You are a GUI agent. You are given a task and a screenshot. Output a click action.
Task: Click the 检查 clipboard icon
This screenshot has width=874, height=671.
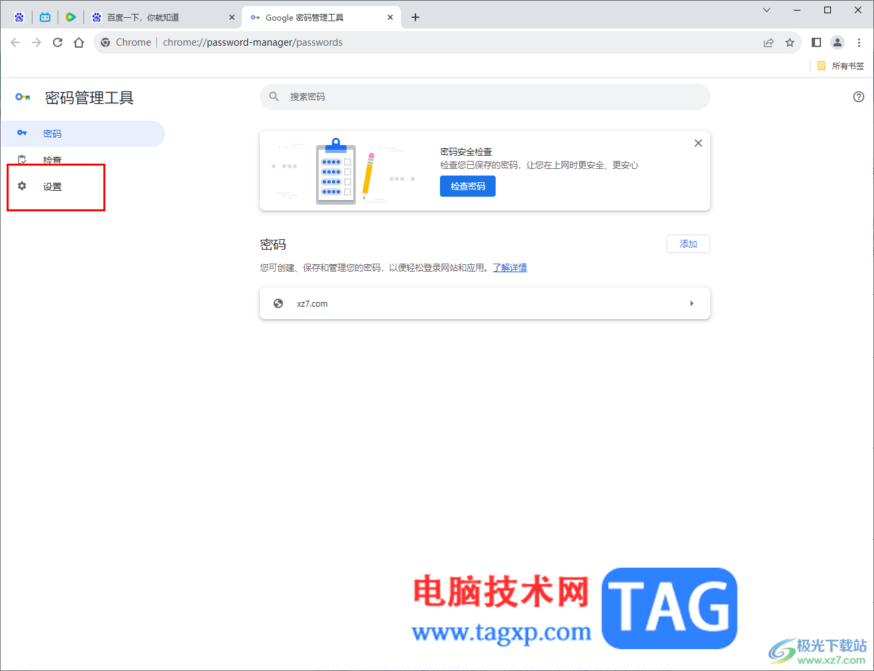(x=22, y=160)
